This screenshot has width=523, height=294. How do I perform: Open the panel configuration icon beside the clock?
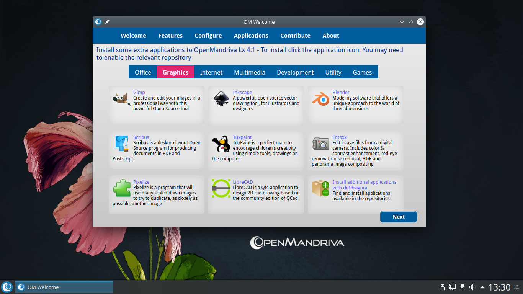click(517, 287)
